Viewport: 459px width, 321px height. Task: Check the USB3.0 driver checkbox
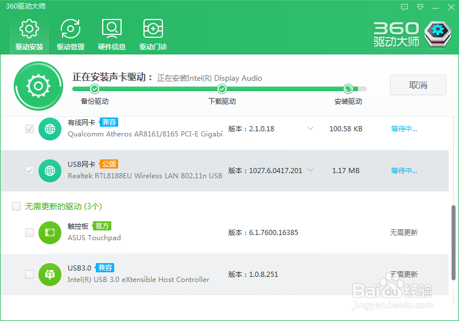tap(30, 274)
